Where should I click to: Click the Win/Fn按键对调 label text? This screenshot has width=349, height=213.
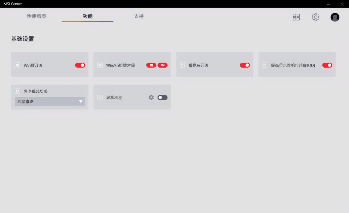[x=121, y=65]
